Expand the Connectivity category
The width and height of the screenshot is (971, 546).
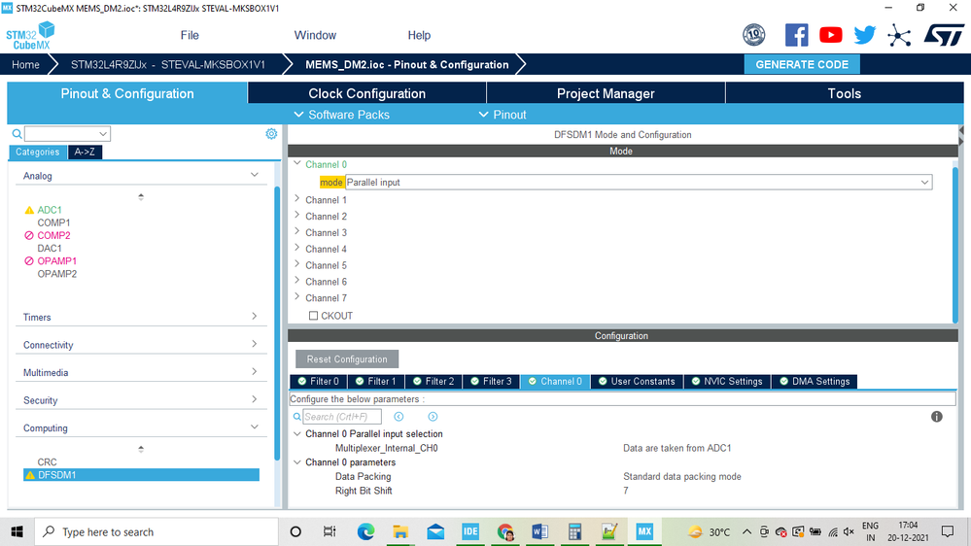point(254,344)
